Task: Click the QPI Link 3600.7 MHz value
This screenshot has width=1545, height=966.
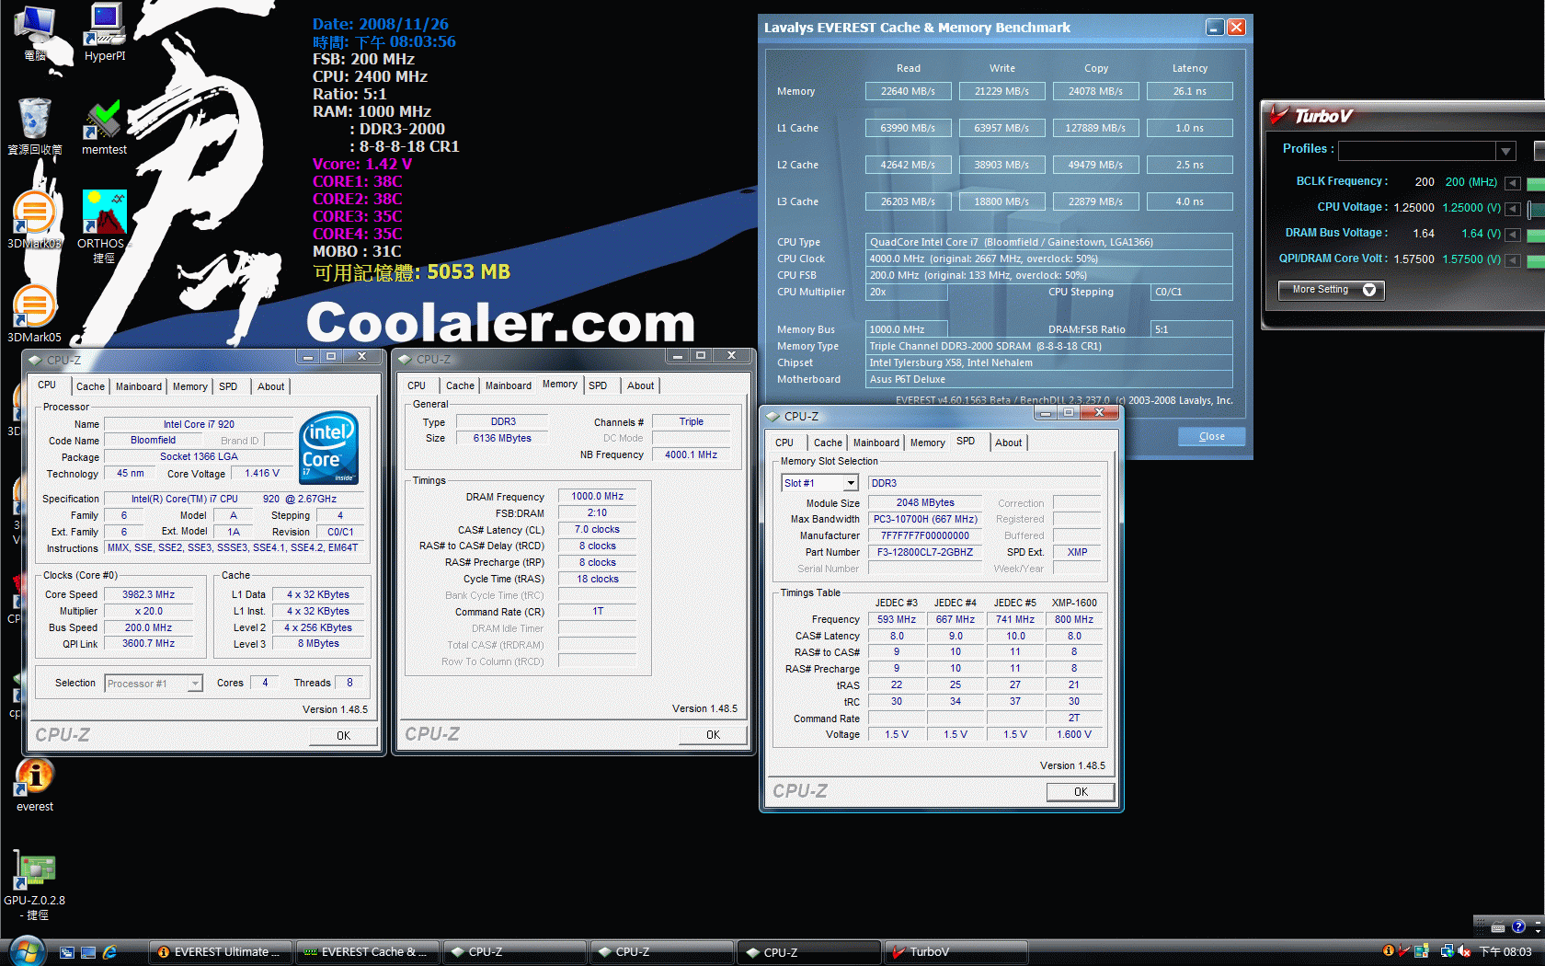Action: click(x=149, y=643)
